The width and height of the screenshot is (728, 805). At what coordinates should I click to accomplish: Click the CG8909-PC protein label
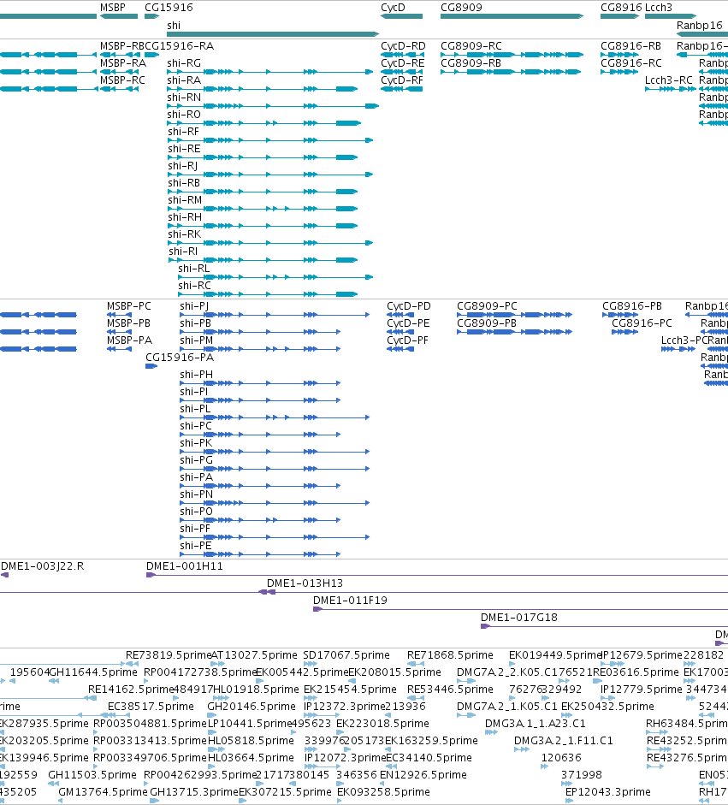click(488, 306)
